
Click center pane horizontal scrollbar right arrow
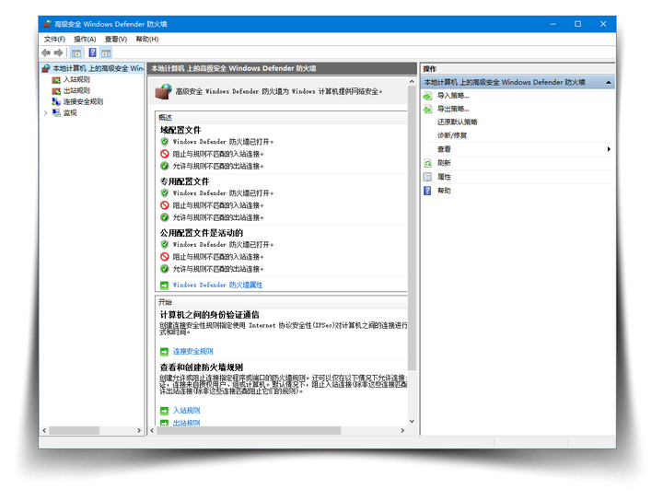pyautogui.click(x=402, y=430)
